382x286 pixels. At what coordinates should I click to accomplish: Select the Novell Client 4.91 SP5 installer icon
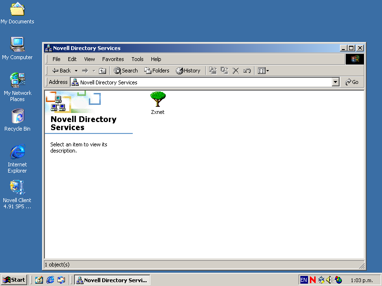(17, 194)
